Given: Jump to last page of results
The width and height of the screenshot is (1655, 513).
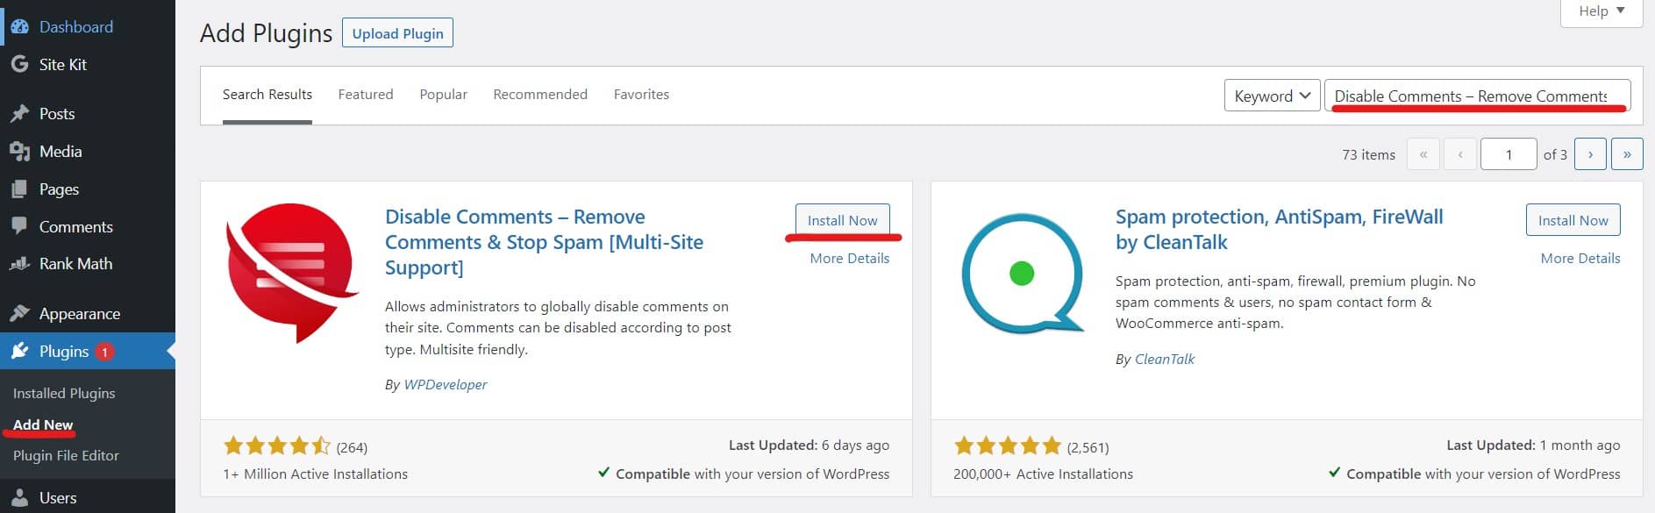Looking at the screenshot, I should [x=1627, y=154].
